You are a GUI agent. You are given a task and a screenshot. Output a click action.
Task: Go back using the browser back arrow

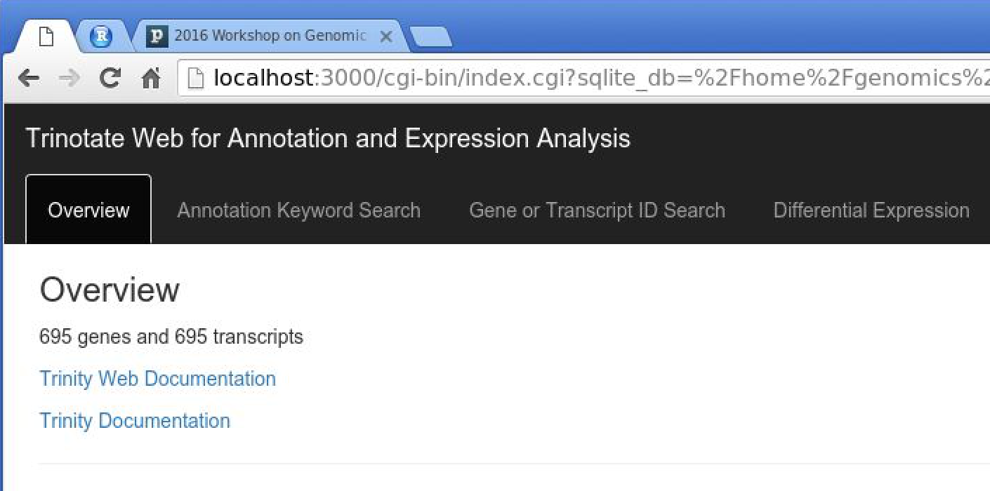[x=28, y=78]
